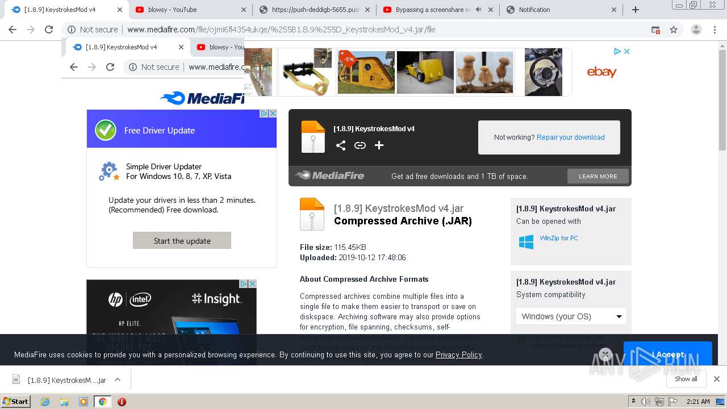The height and width of the screenshot is (409, 727).
Task: Close the downloads shelf with X
Action: [x=717, y=379]
